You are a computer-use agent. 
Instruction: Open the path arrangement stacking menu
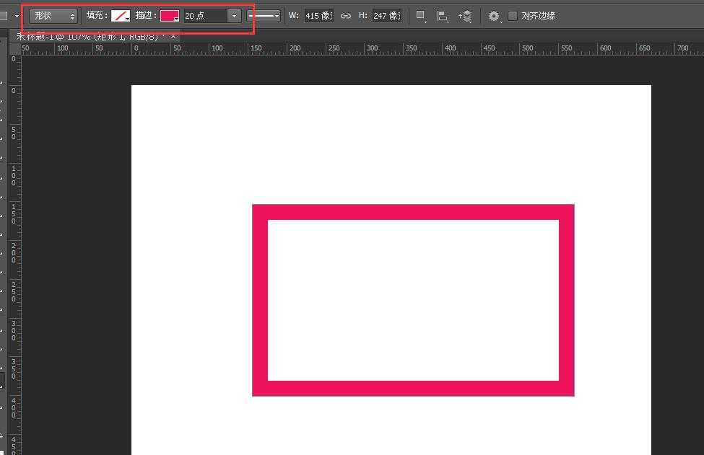465,16
